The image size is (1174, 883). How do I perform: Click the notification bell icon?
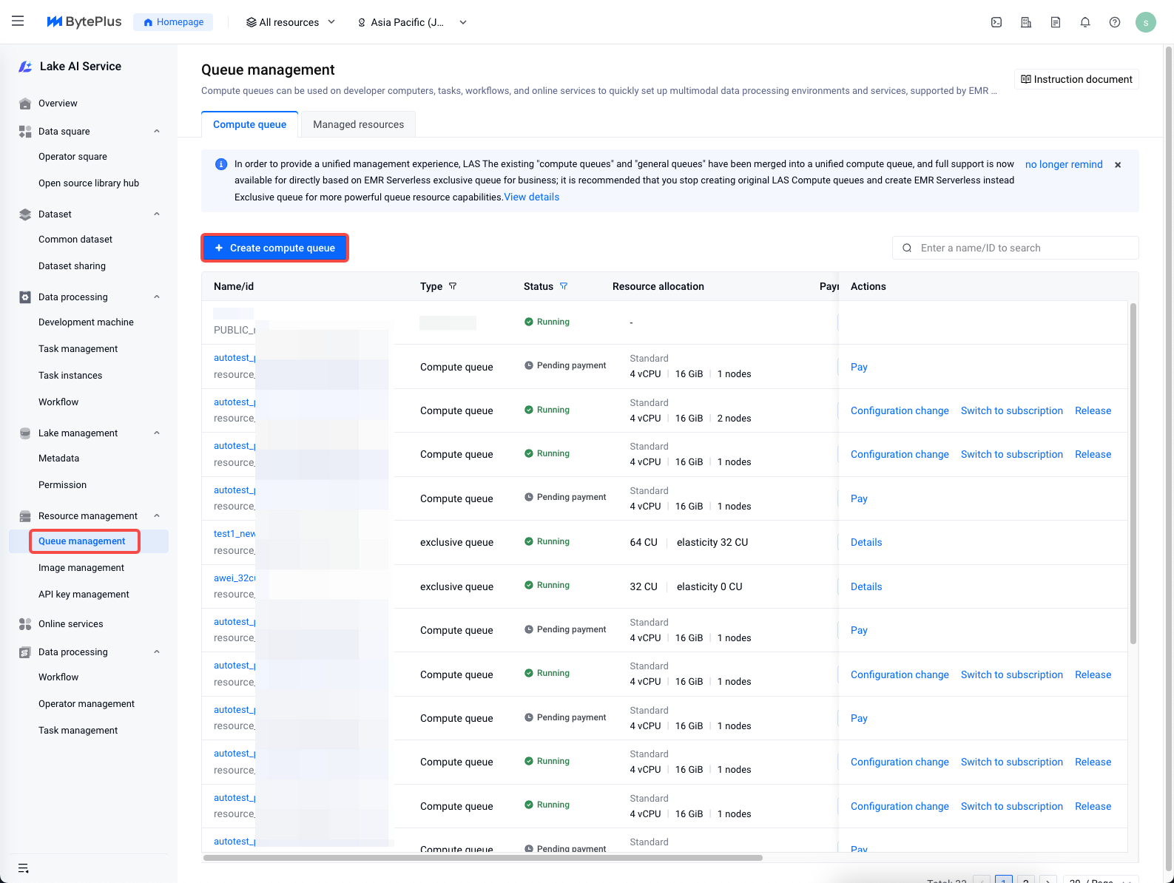pyautogui.click(x=1085, y=22)
